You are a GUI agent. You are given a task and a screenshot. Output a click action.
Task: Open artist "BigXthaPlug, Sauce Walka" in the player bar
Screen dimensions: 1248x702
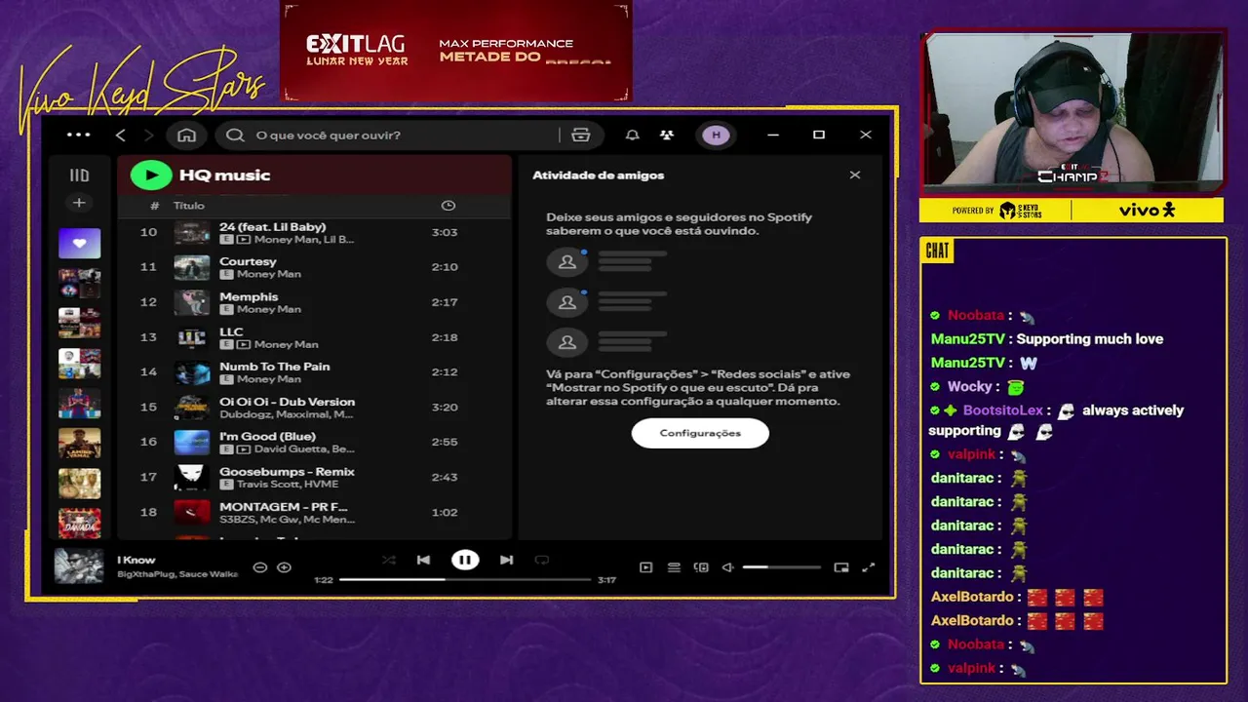177,574
